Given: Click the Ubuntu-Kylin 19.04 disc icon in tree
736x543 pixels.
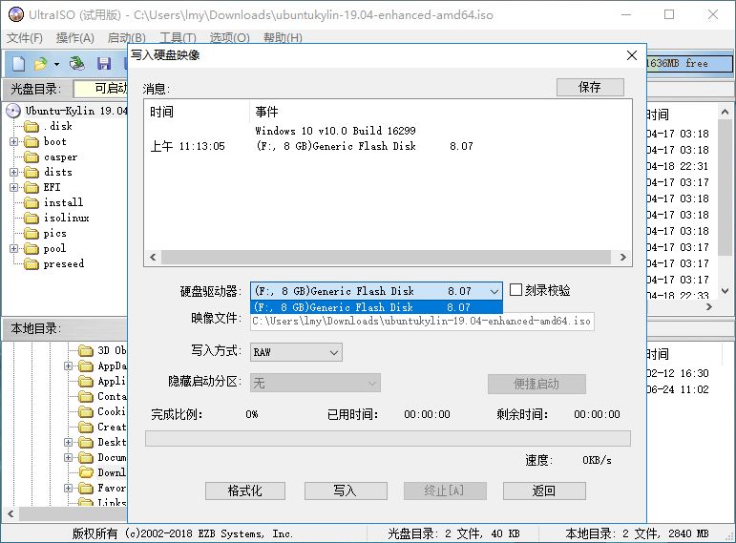Looking at the screenshot, I should click(x=13, y=111).
